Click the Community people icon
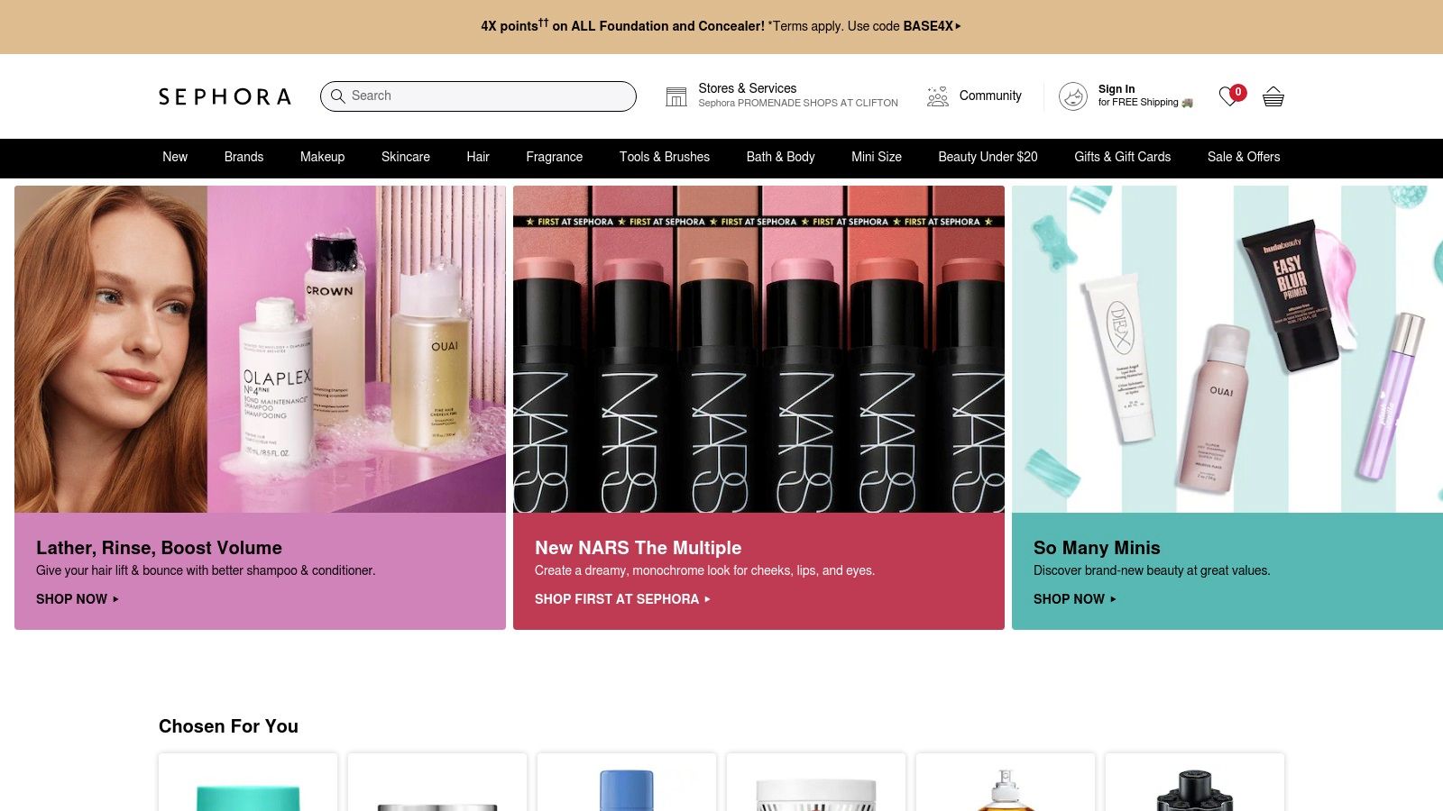This screenshot has width=1443, height=811. tap(938, 96)
